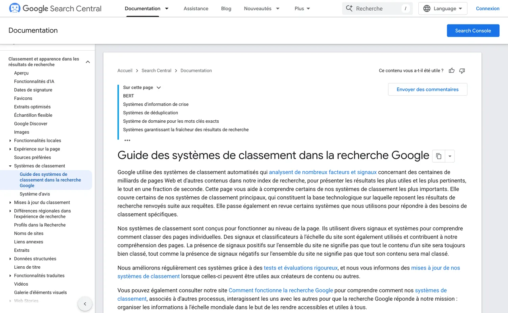This screenshot has width=508, height=313.
Task: Open tests et évaluations rigoureux link
Action: pyautogui.click(x=301, y=268)
